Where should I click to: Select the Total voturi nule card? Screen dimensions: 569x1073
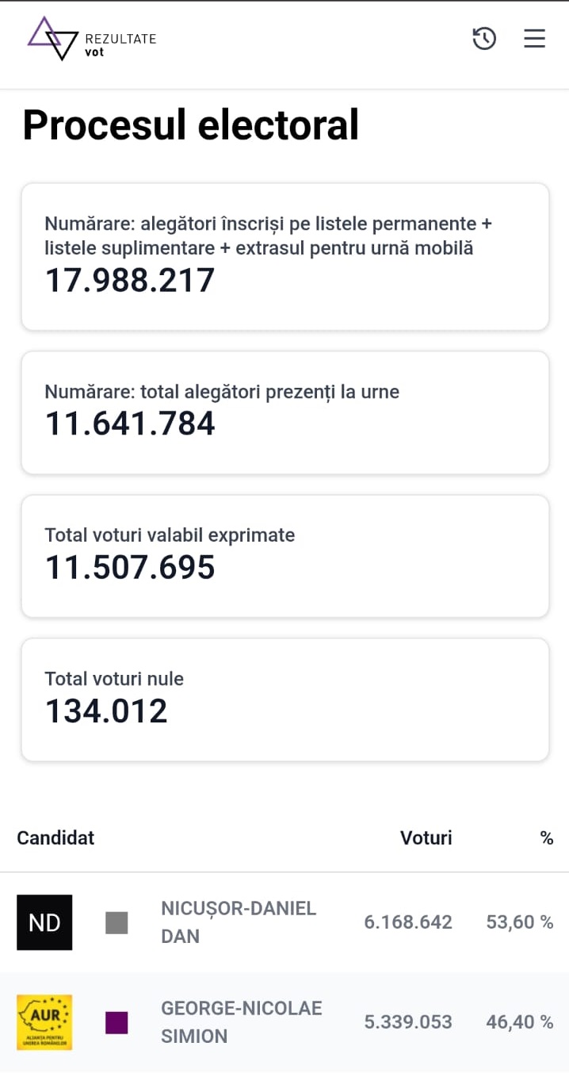285,699
